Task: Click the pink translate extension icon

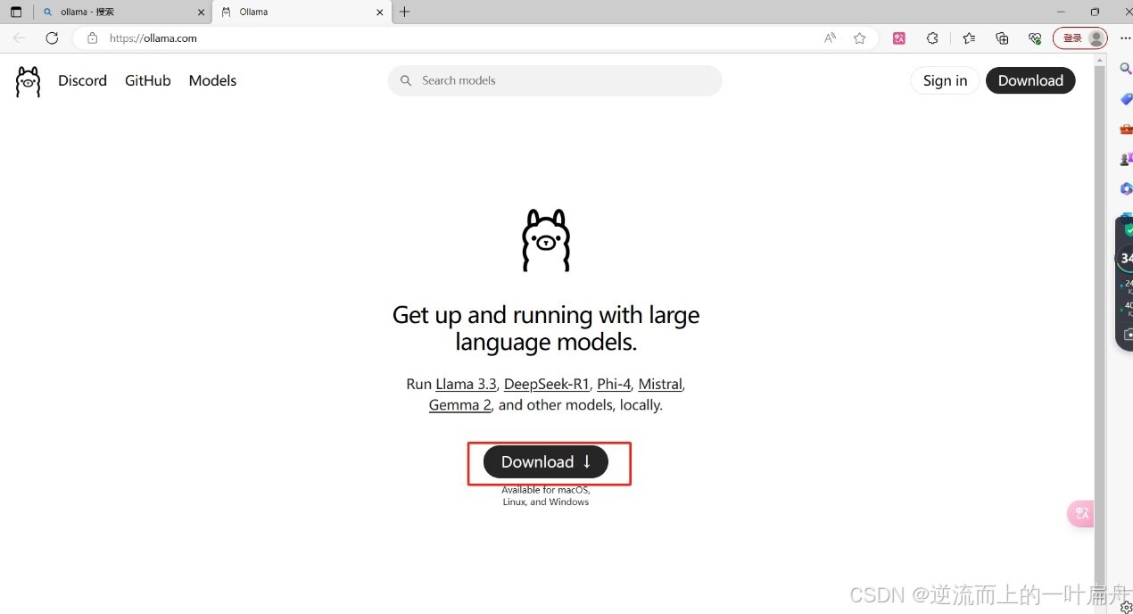Action: click(899, 38)
